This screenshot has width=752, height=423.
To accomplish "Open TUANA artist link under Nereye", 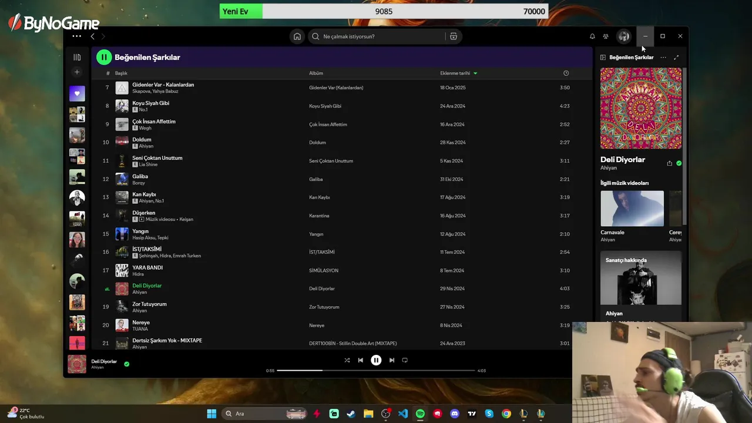I will (x=140, y=329).
